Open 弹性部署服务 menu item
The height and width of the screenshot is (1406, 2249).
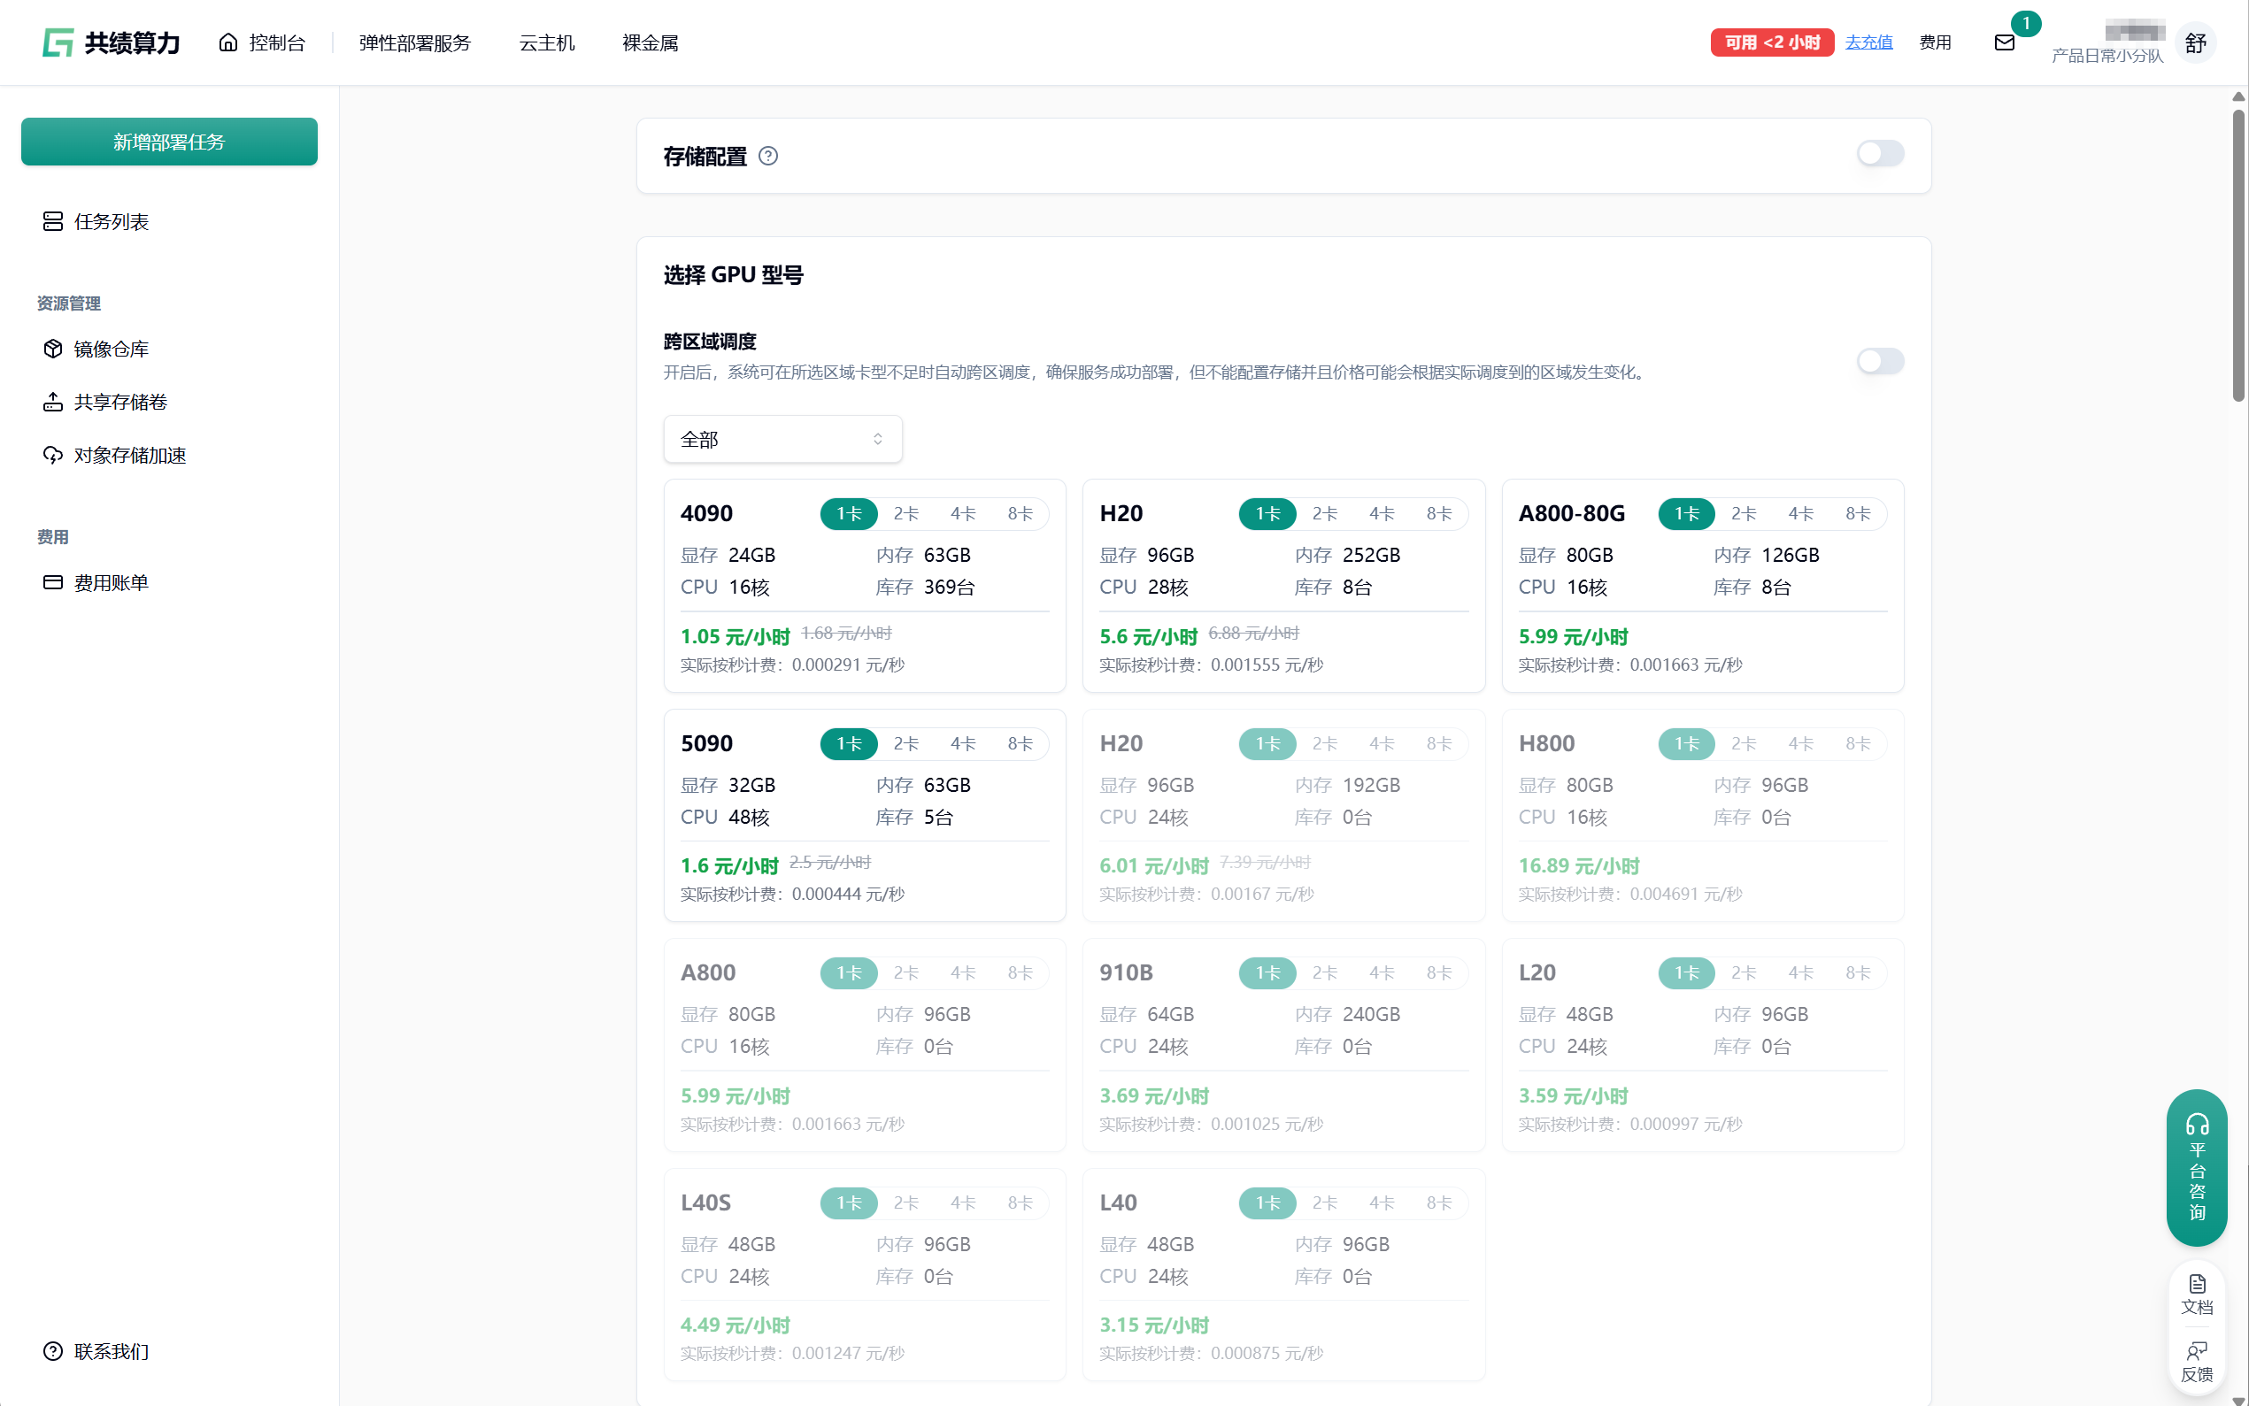pos(415,42)
